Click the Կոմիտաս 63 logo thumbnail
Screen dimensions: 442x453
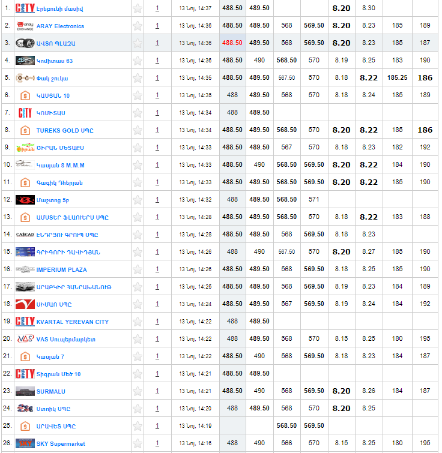[x=25, y=61]
